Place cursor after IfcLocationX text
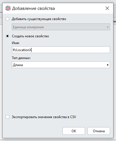Screen dimensions: 116x141 click(x=32, y=50)
